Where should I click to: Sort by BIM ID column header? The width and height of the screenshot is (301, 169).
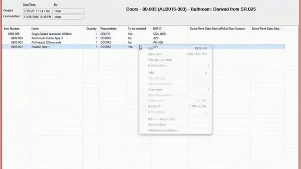point(157,29)
